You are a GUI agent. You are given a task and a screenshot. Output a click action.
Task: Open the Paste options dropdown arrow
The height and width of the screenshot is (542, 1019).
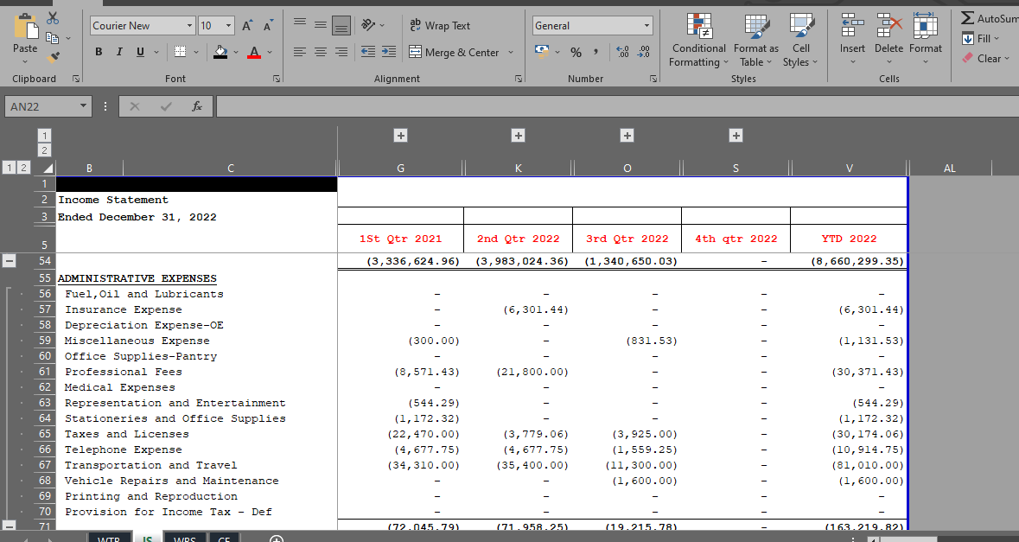pos(25,62)
